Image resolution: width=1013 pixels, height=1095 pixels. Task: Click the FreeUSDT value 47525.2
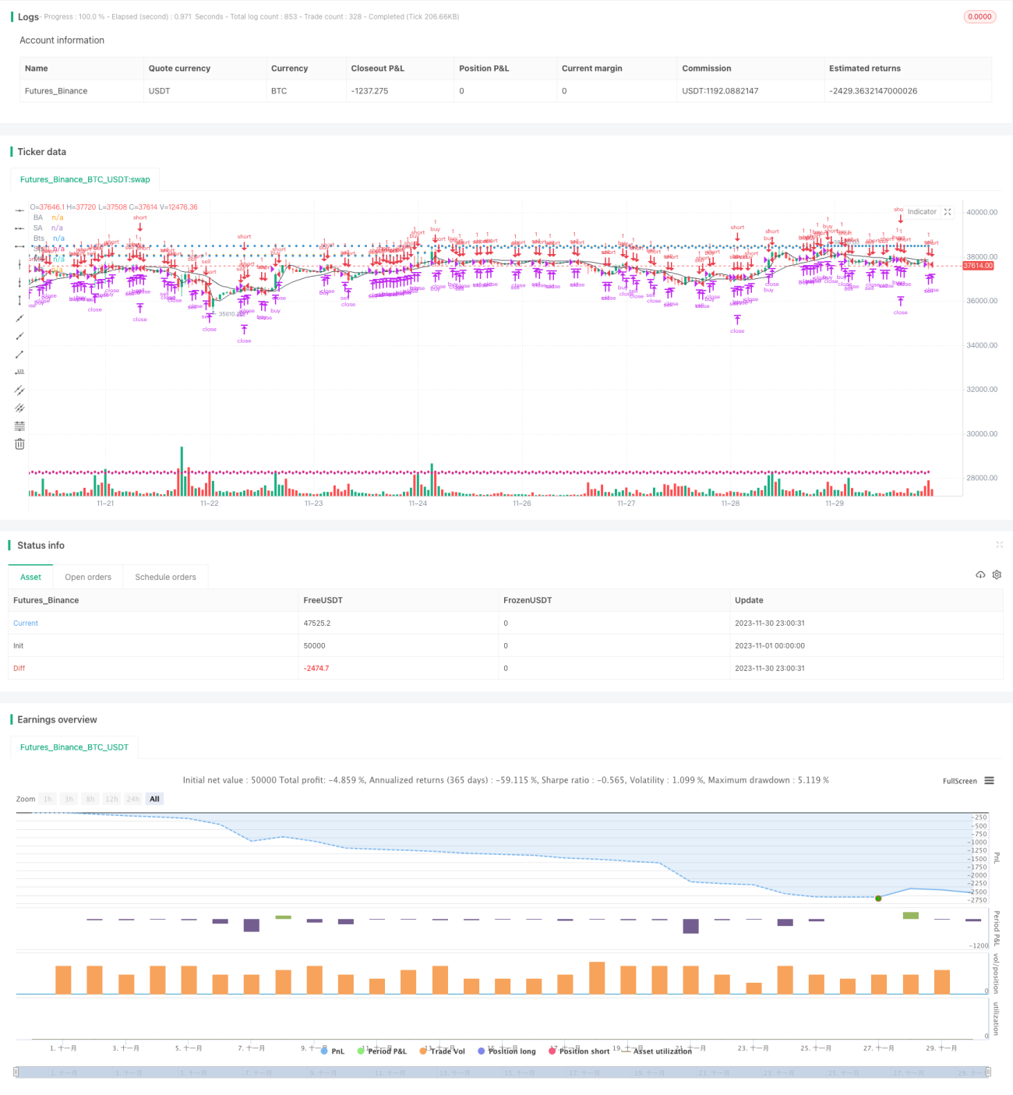click(x=317, y=623)
